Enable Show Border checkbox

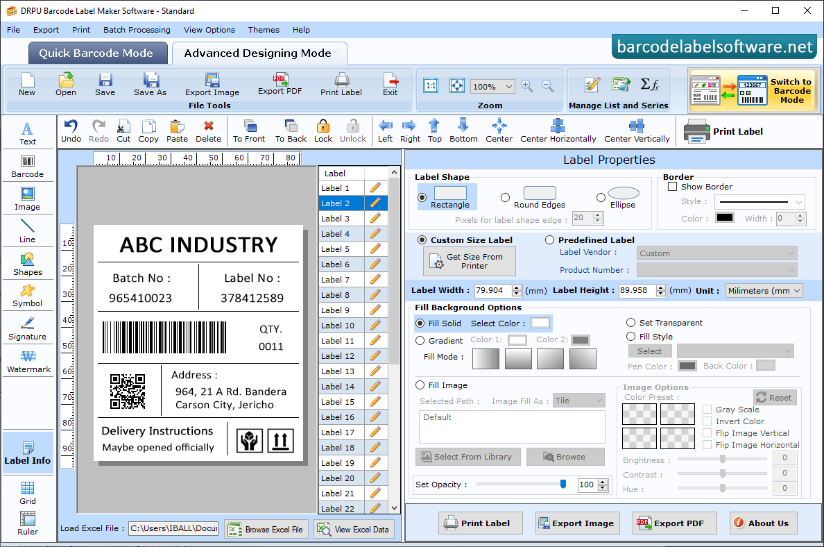(672, 186)
